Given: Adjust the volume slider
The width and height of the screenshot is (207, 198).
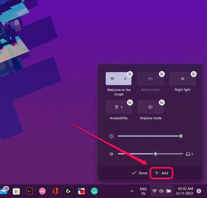Looking at the screenshot, I should 150,154.
